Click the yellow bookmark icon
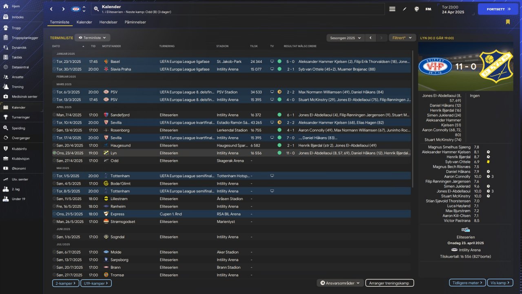This screenshot has width=522, height=294. 508,22
